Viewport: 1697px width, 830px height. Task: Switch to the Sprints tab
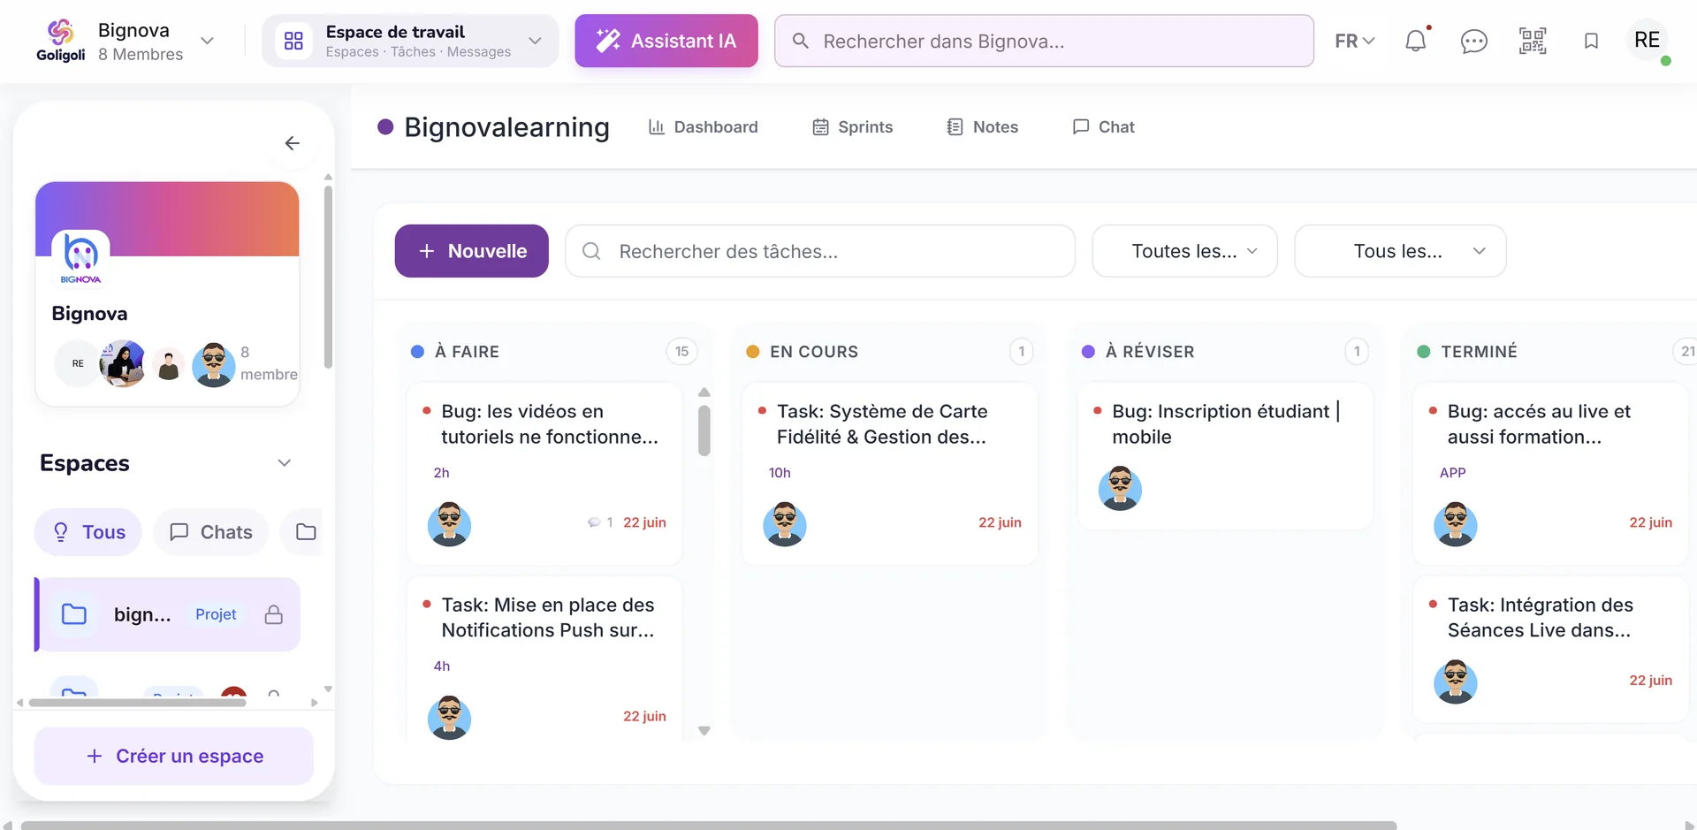coord(853,127)
